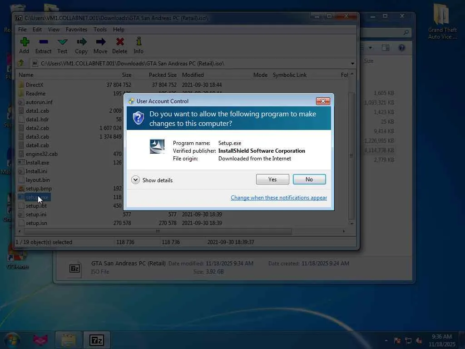The width and height of the screenshot is (465, 349).
Task: Close the User Account Control dialog
Action: click(323, 101)
